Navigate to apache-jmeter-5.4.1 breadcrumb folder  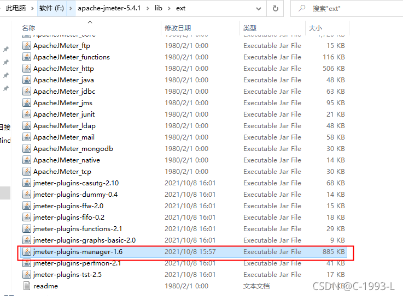point(109,8)
